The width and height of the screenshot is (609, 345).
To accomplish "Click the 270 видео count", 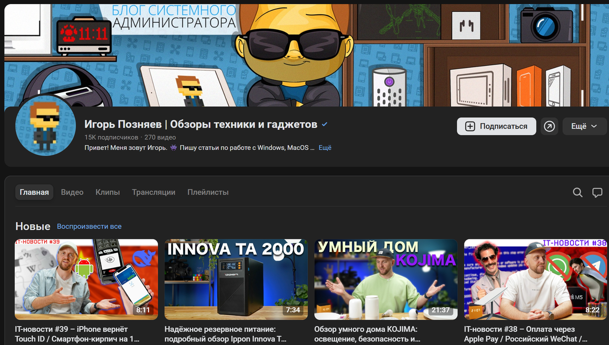I will (160, 137).
